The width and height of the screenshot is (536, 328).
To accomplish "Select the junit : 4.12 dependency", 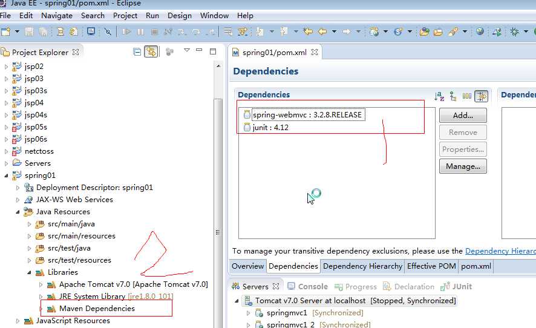I will click(x=266, y=128).
